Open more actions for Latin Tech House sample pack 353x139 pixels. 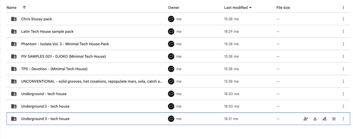click(x=343, y=31)
